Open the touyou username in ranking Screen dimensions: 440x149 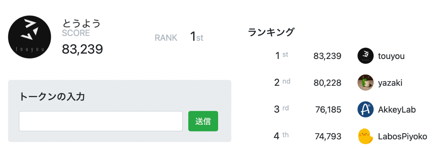[391, 56]
